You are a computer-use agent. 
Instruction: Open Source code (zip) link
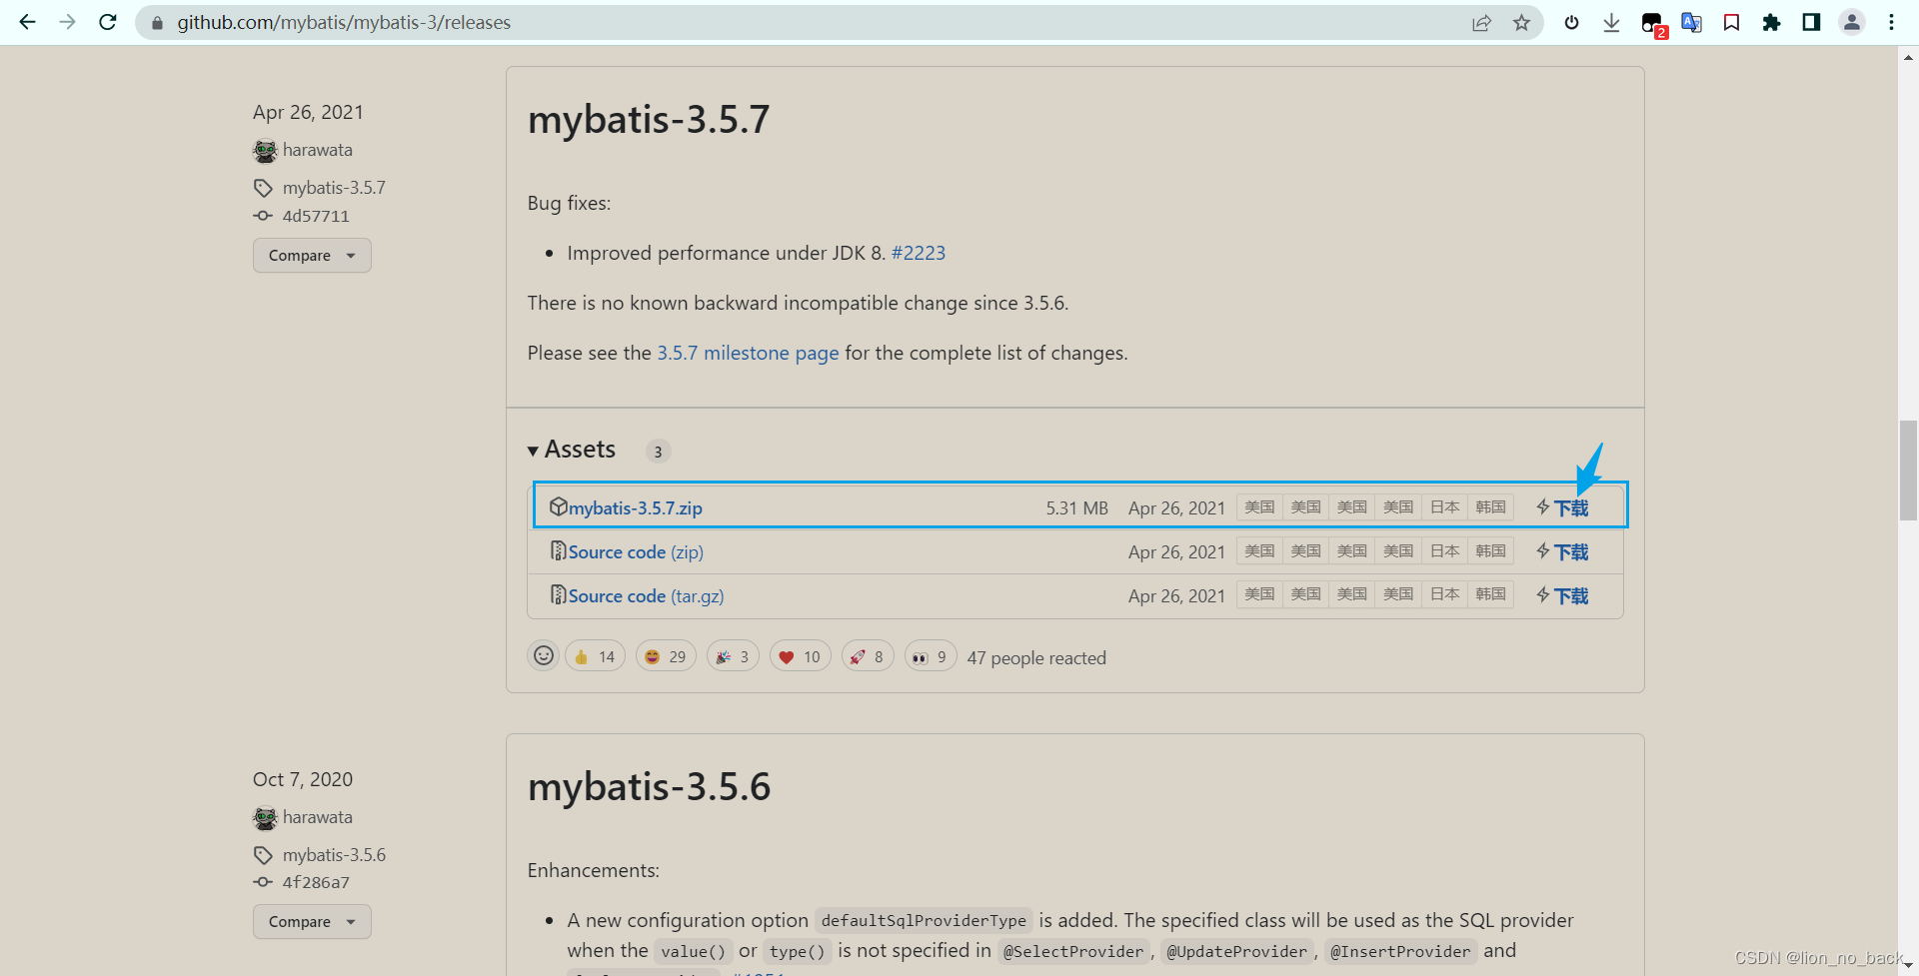pos(636,551)
